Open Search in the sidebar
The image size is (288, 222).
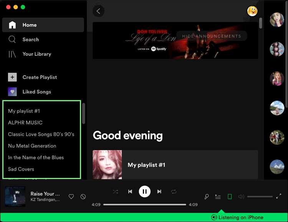tap(30, 39)
